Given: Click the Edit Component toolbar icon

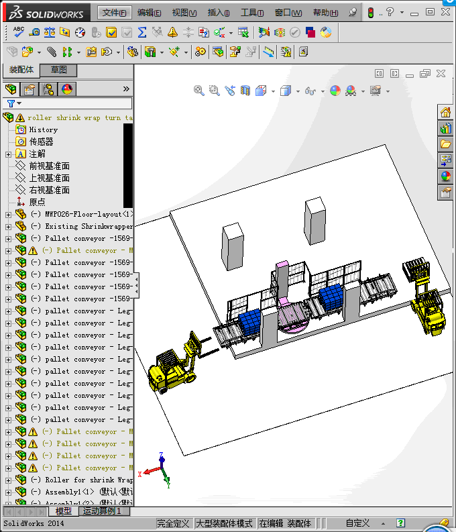Looking at the screenshot, I should click(x=12, y=52).
